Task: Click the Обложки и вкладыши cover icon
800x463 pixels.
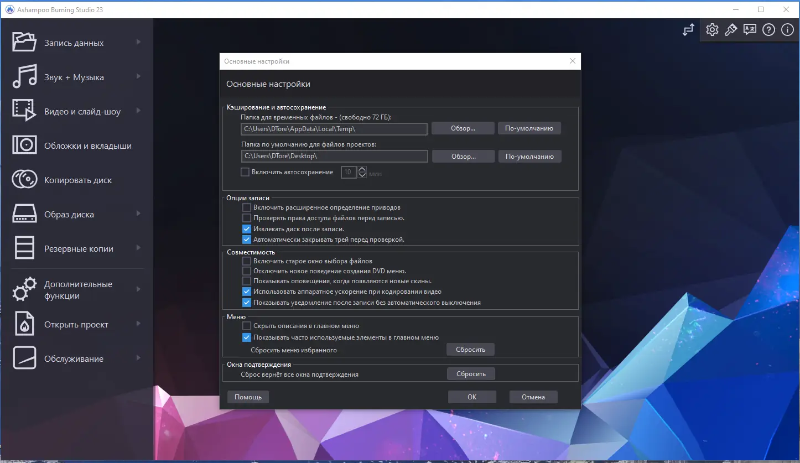Action: (24, 145)
